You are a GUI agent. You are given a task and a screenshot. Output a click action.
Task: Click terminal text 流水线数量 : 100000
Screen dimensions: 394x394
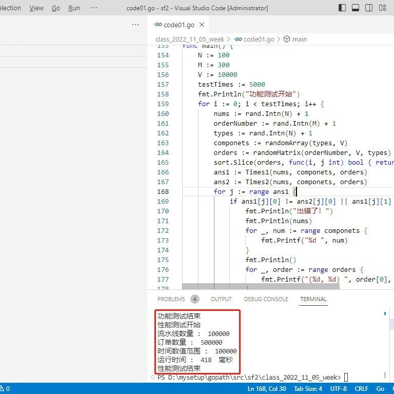point(193,333)
